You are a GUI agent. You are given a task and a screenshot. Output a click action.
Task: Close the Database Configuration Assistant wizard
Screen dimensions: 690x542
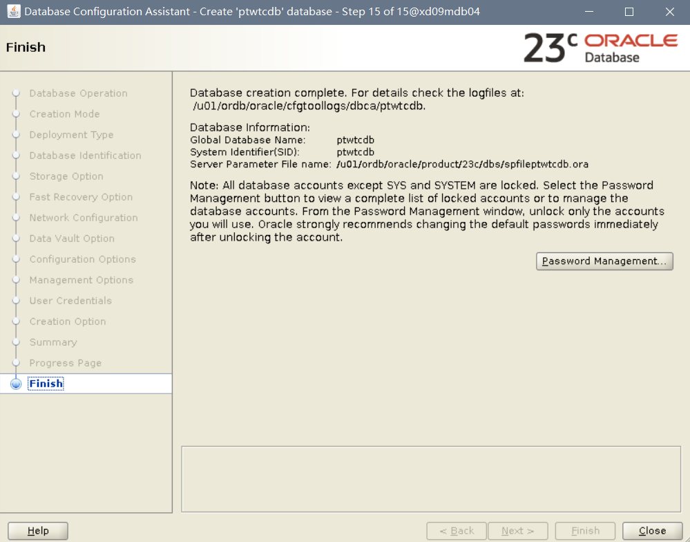(x=652, y=530)
